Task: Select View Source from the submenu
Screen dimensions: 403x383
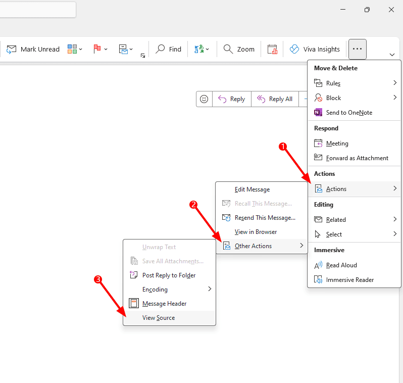Action: click(x=159, y=318)
